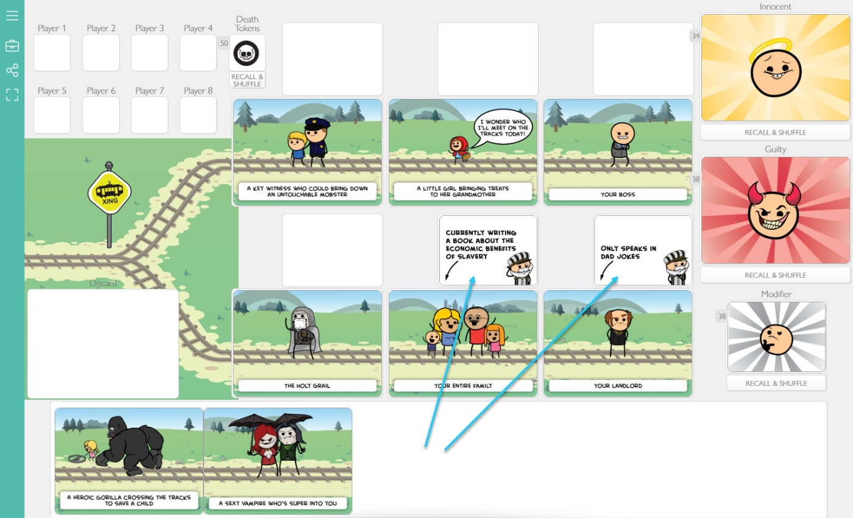Select the Holy Grail card
853x518 pixels.
(307, 343)
